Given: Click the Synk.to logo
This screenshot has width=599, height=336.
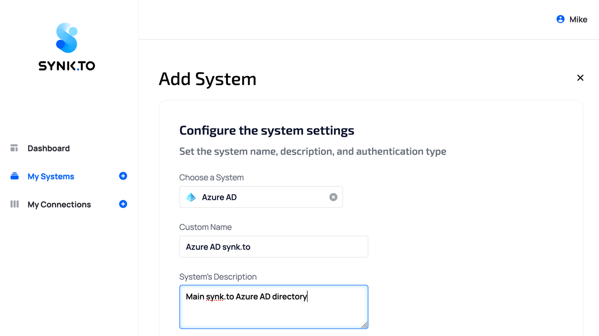Looking at the screenshot, I should pyautogui.click(x=67, y=38).
